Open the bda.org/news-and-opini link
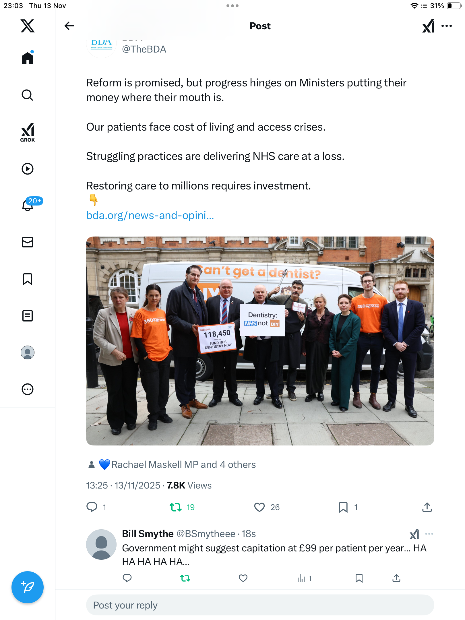This screenshot has width=465, height=620. [x=150, y=215]
